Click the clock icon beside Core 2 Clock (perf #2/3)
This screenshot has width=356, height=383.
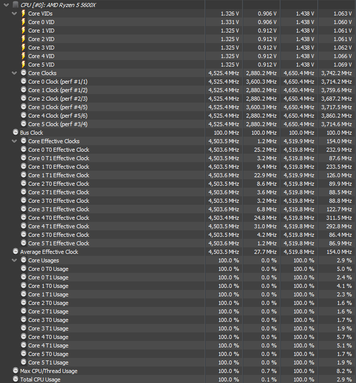pos(24,98)
